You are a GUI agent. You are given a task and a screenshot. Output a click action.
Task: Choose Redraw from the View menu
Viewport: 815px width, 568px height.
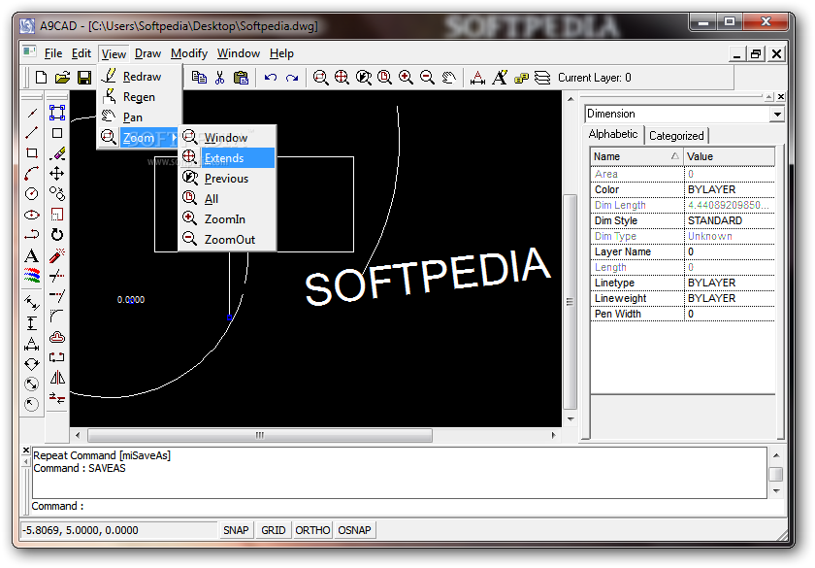click(140, 77)
